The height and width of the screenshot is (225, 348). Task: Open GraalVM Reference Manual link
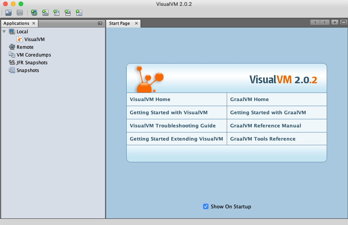(266, 125)
